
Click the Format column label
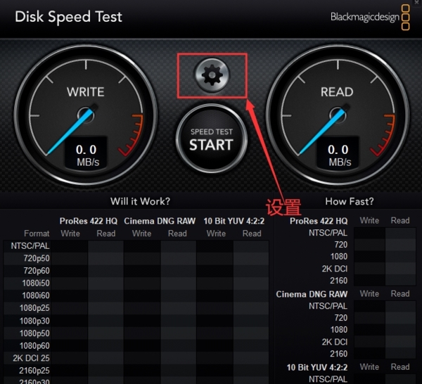pos(37,233)
